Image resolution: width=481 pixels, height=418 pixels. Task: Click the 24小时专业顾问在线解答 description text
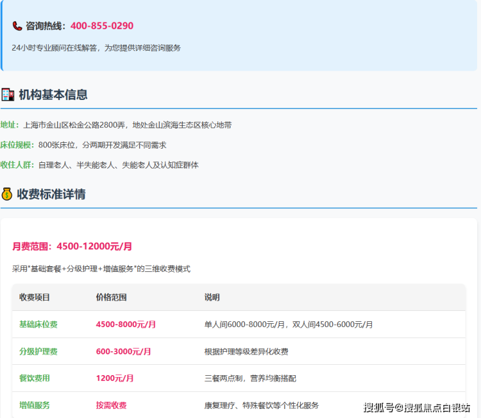point(96,48)
